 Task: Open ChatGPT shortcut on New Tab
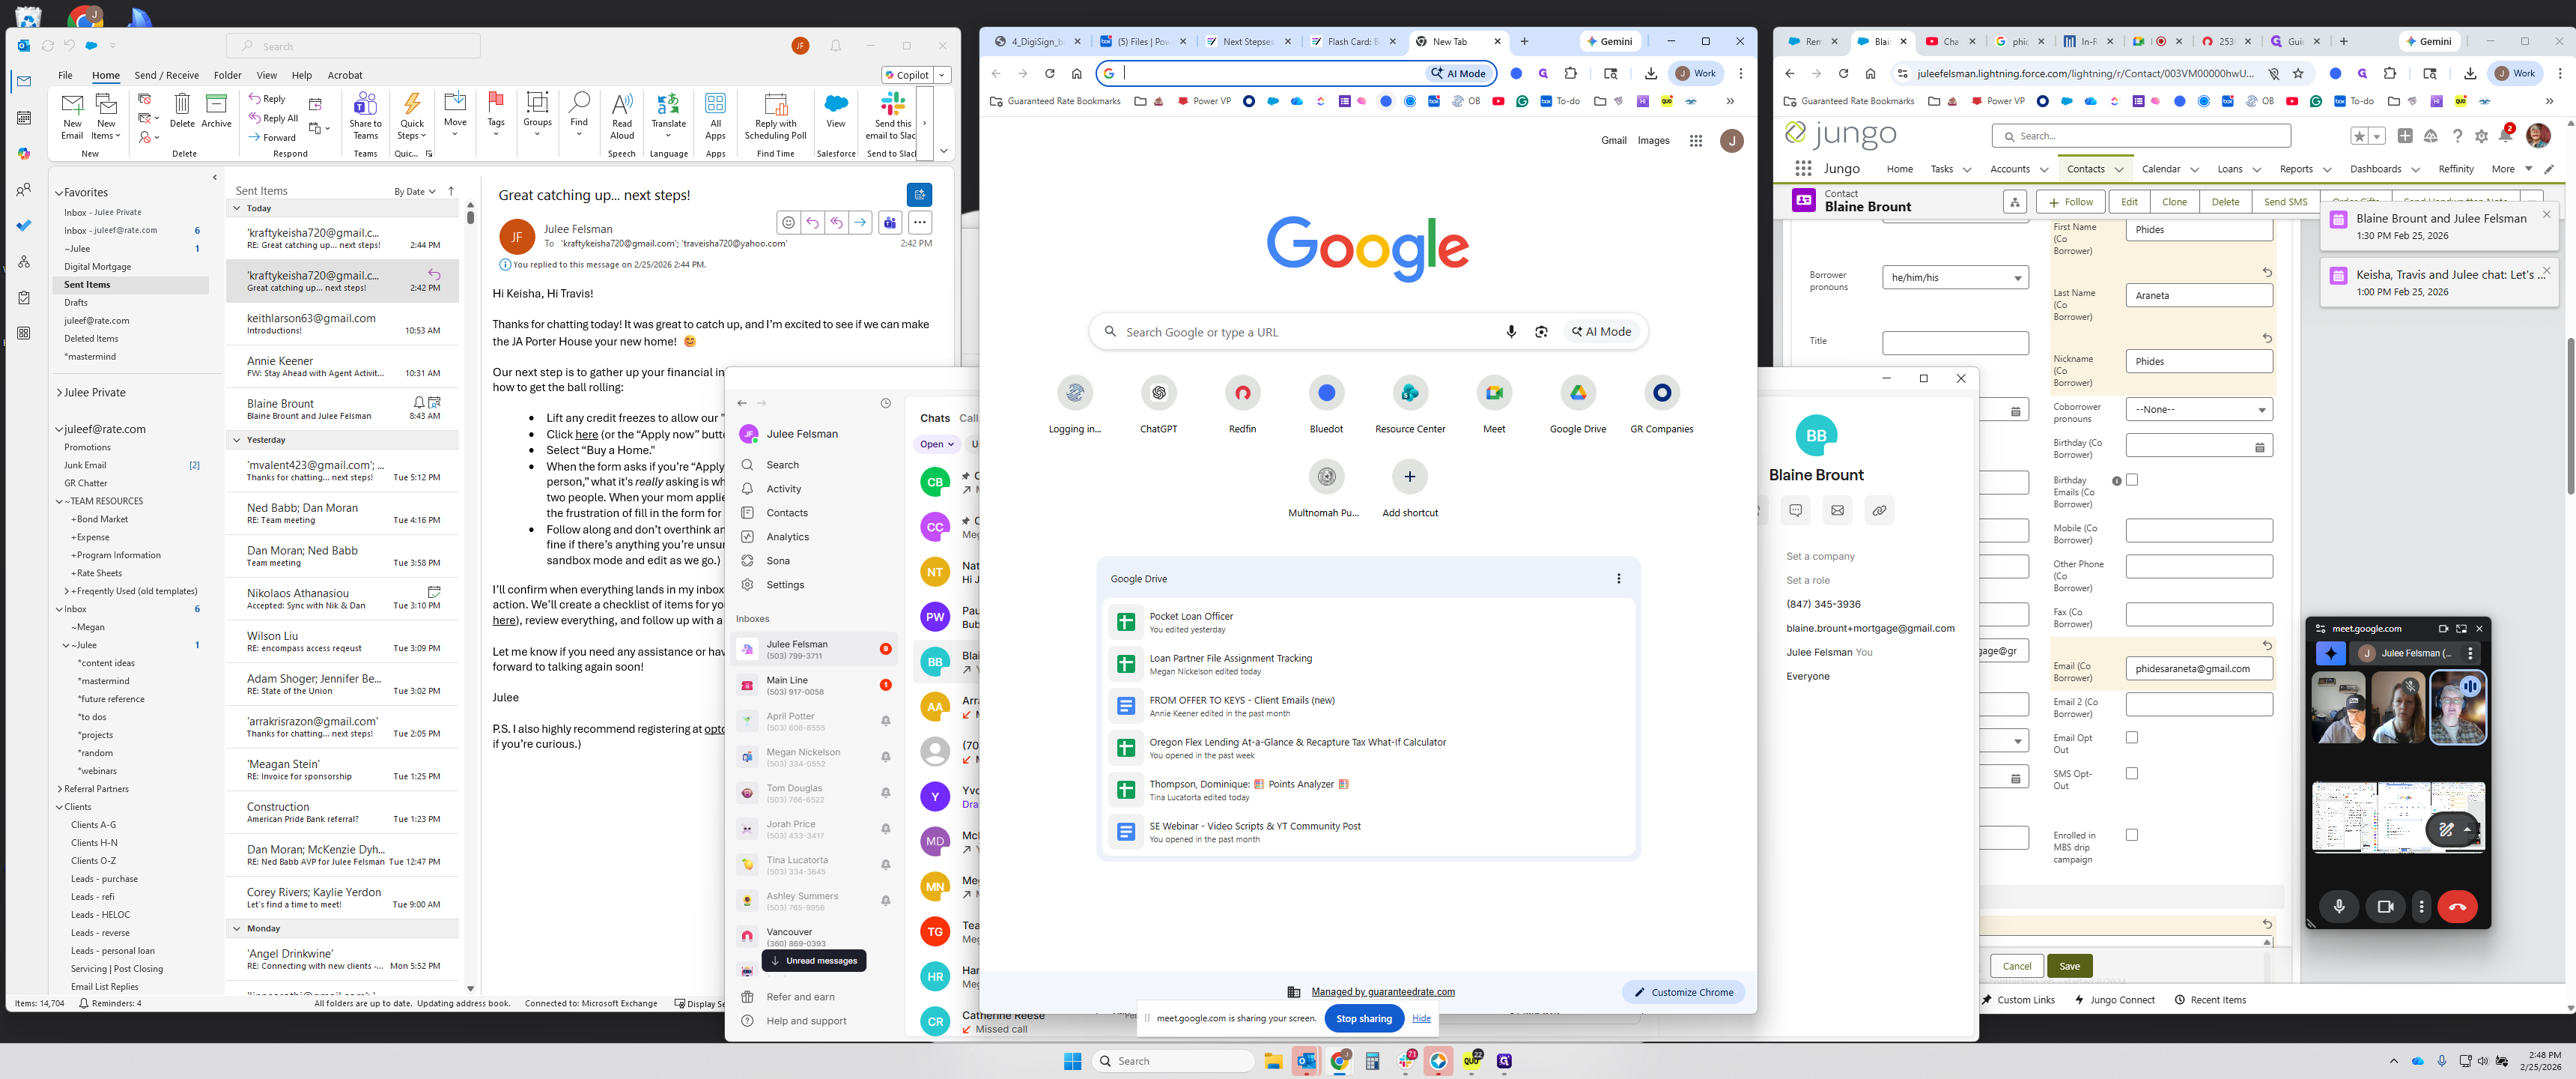[1158, 393]
